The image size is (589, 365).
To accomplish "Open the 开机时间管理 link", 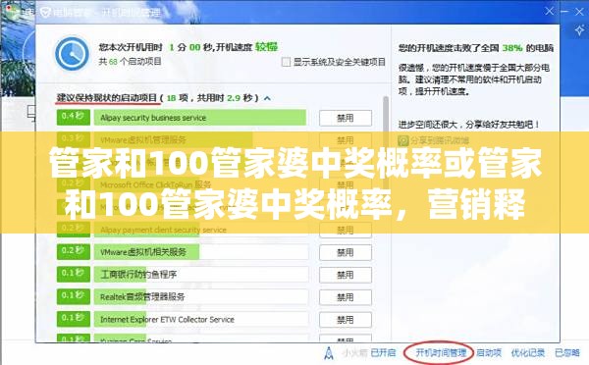I will coord(441,352).
